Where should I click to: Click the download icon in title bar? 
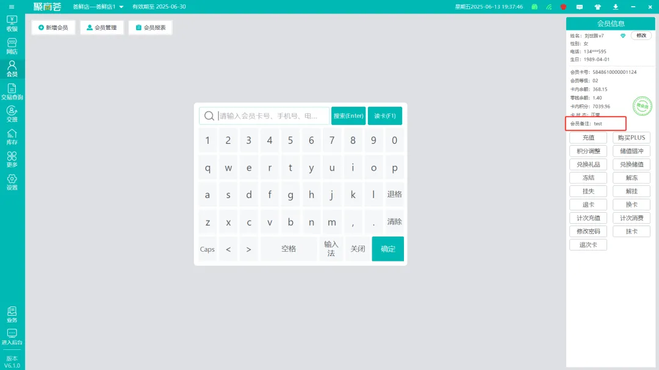pos(615,7)
